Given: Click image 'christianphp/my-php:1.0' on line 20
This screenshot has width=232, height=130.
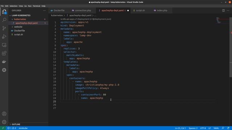Looking at the screenshot, I should pos(102,85).
